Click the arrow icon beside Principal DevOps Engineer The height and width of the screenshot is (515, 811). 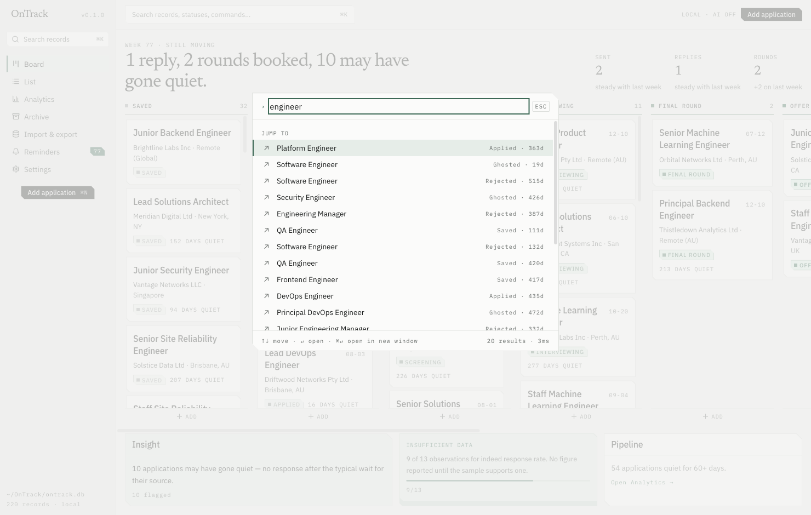(x=266, y=312)
